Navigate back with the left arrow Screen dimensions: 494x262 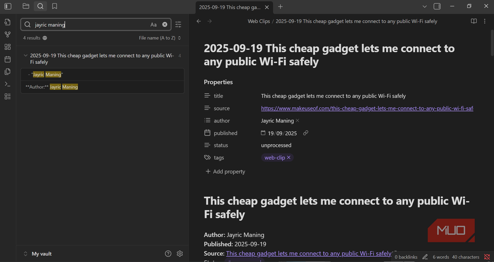pyautogui.click(x=199, y=21)
